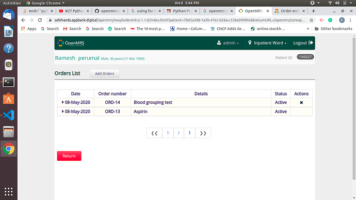Open Home – Colum... bookmark

[x=188, y=28]
